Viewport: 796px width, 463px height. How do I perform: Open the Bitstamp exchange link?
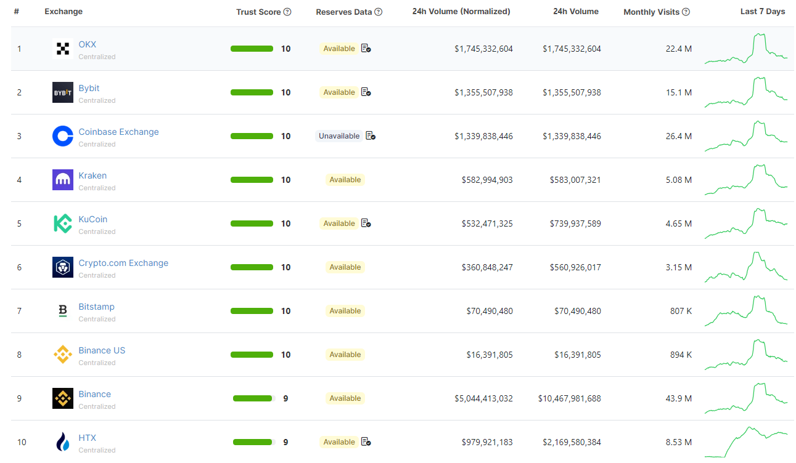[x=97, y=307]
